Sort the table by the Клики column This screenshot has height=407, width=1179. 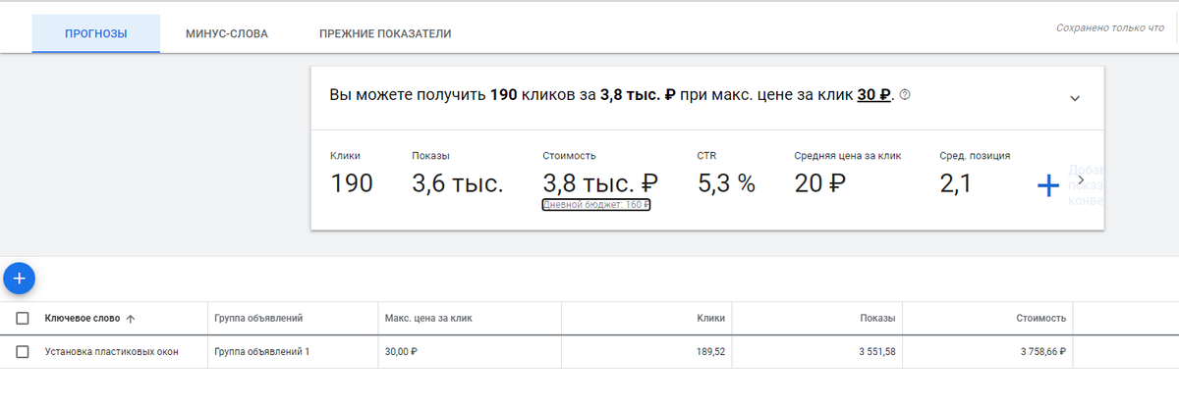[x=711, y=318]
